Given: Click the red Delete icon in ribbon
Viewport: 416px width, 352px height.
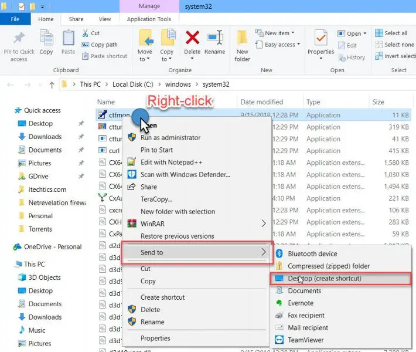Looking at the screenshot, I should [192, 38].
